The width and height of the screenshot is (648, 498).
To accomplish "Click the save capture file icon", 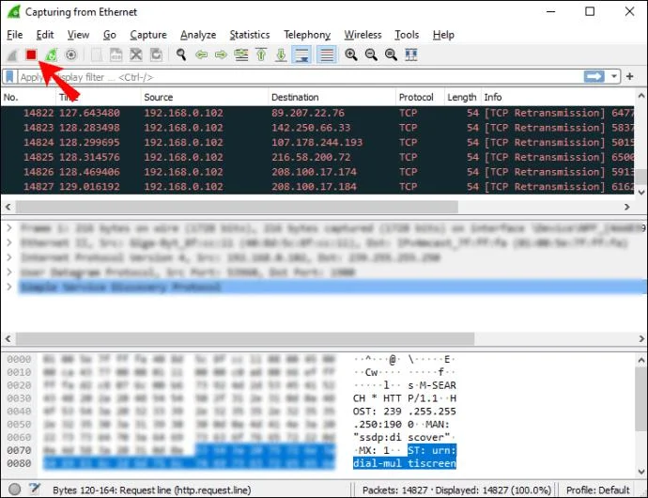I will point(116,54).
